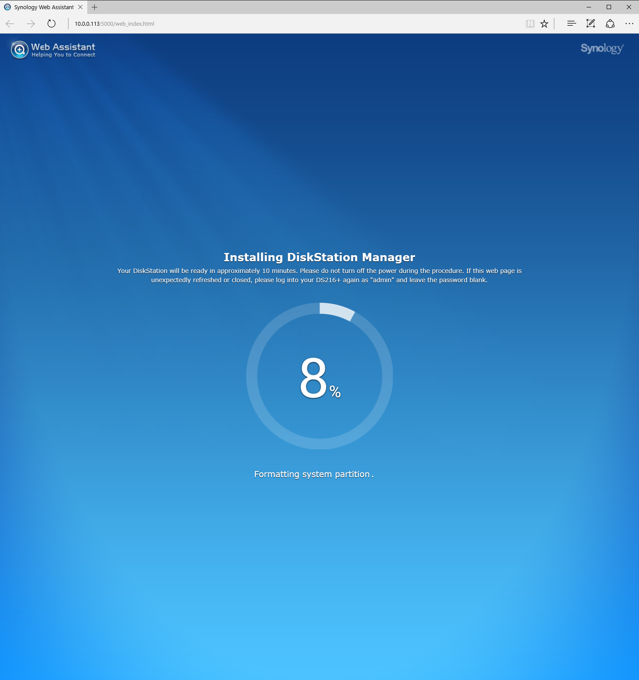Click the 'approximately 10 minutes' description line
Screen dimensions: 639x680
point(319,271)
